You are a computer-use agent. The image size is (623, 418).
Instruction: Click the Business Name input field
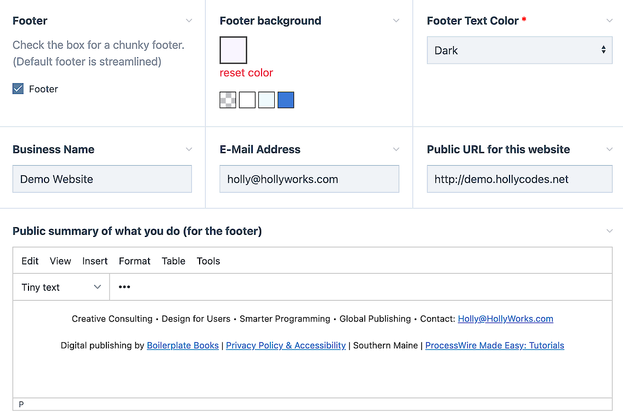[x=102, y=179]
